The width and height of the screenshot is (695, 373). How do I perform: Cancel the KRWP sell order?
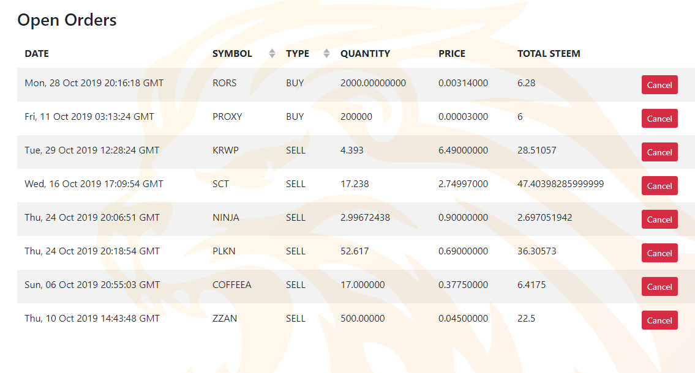pyautogui.click(x=659, y=152)
